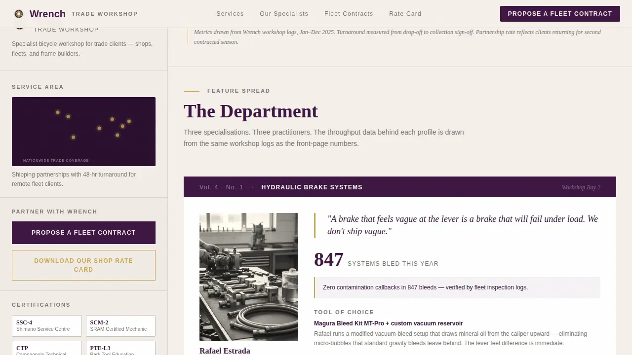Click the CTP Campagnolo certification badge
This screenshot has width=632, height=355.
pos(47,348)
